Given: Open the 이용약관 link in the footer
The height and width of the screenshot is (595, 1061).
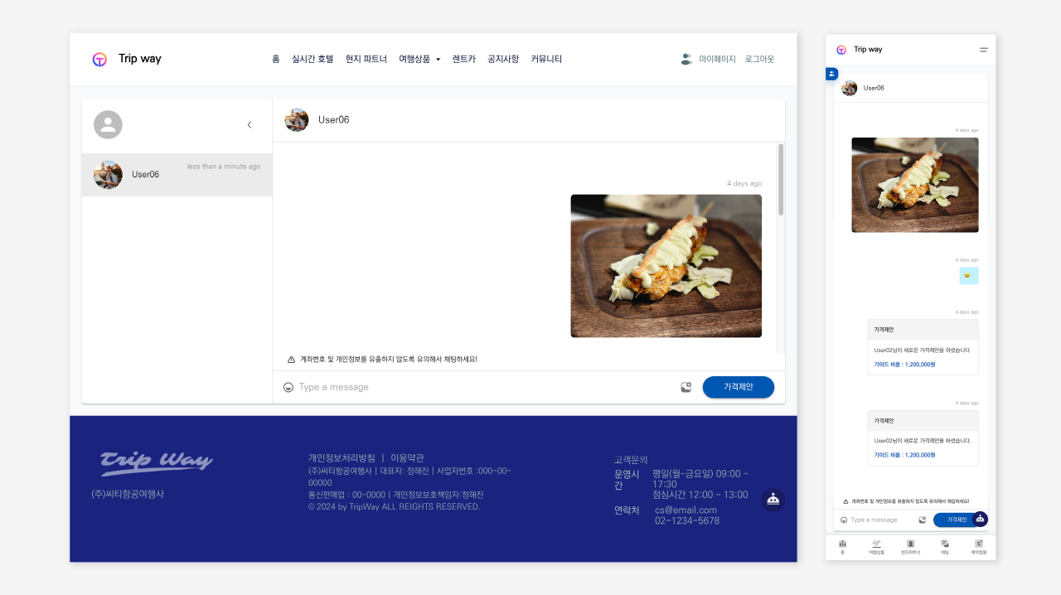Looking at the screenshot, I should click(409, 457).
